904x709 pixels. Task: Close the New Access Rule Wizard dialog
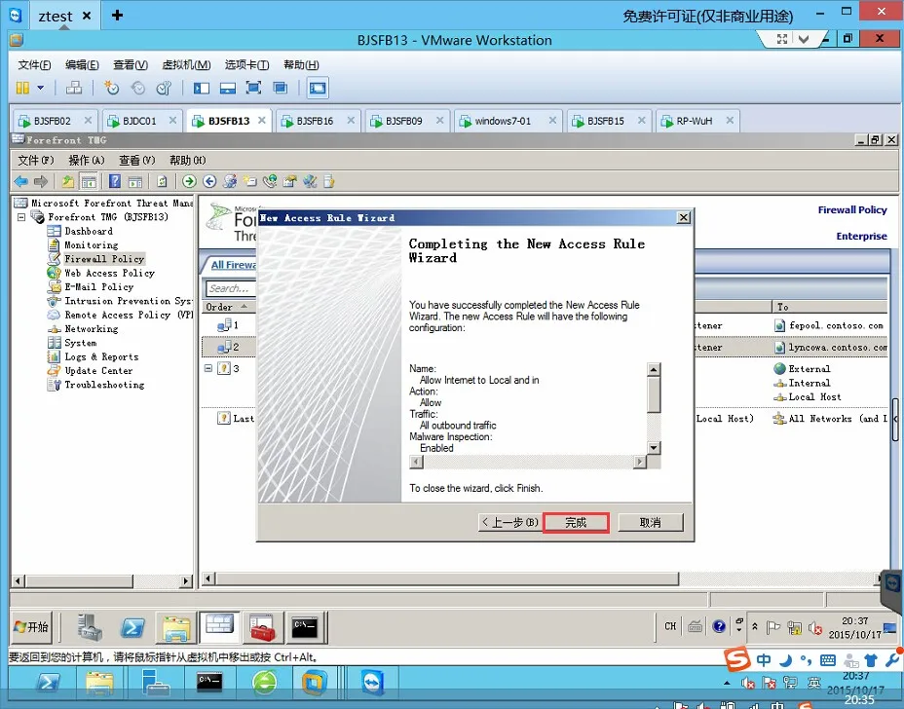tap(683, 218)
